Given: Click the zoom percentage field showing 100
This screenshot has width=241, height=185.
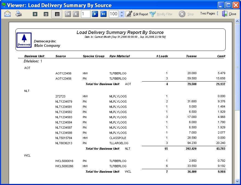Looking at the screenshot, I should tap(113, 14).
